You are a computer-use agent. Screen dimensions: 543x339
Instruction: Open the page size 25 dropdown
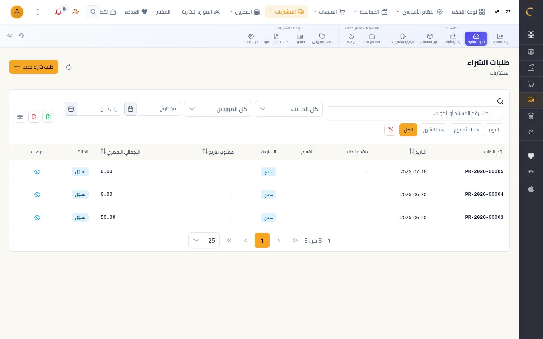point(204,240)
